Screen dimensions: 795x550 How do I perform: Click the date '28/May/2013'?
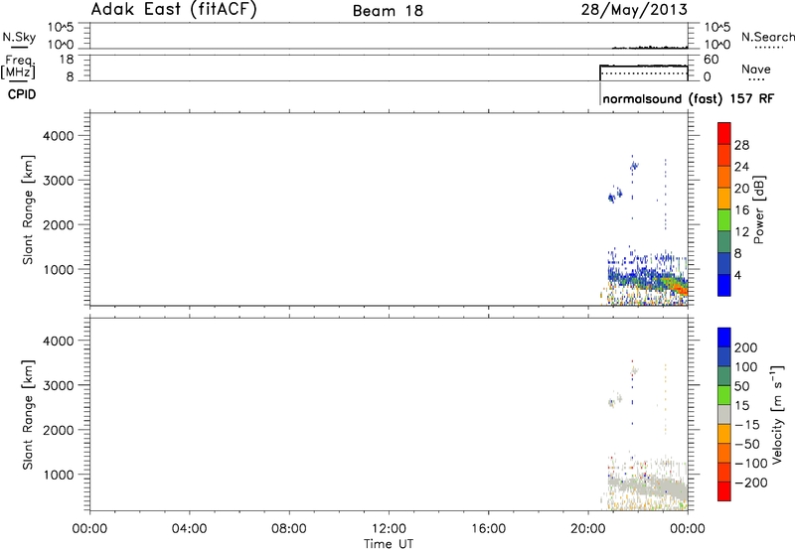click(634, 9)
